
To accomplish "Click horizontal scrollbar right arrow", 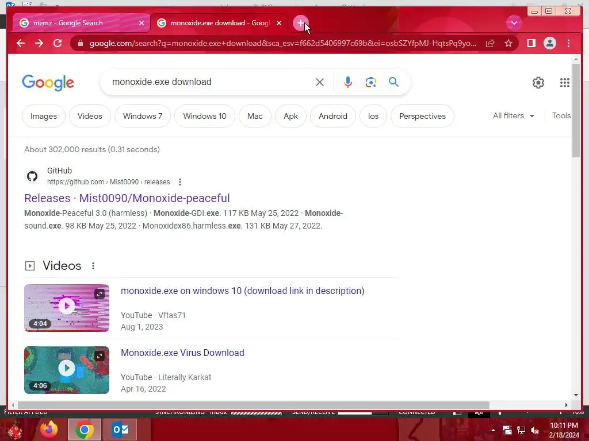I will 567,405.
